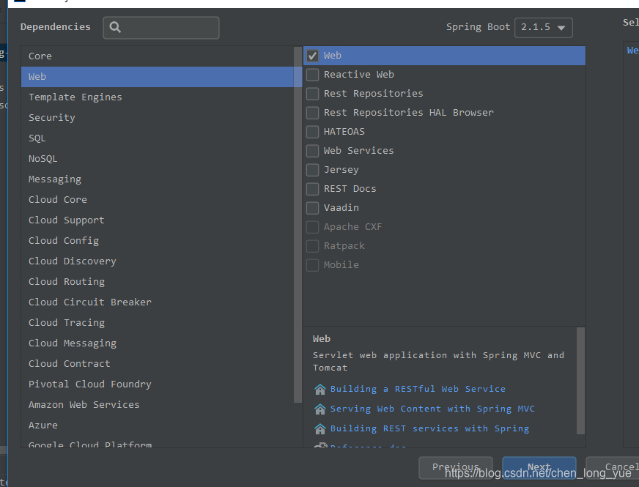
Task: Click house icon beside Building REST services link
Action: pyautogui.click(x=320, y=428)
